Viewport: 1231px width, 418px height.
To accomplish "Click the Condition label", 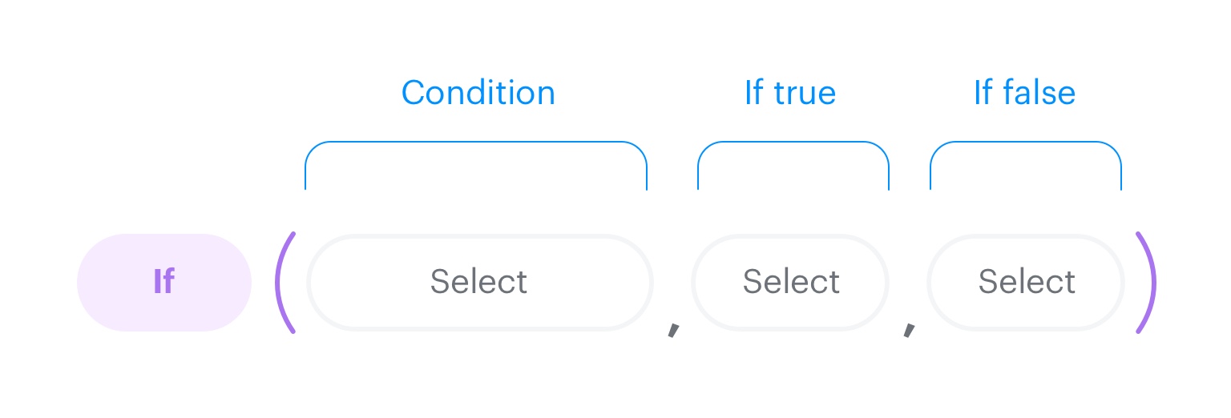I will [478, 93].
